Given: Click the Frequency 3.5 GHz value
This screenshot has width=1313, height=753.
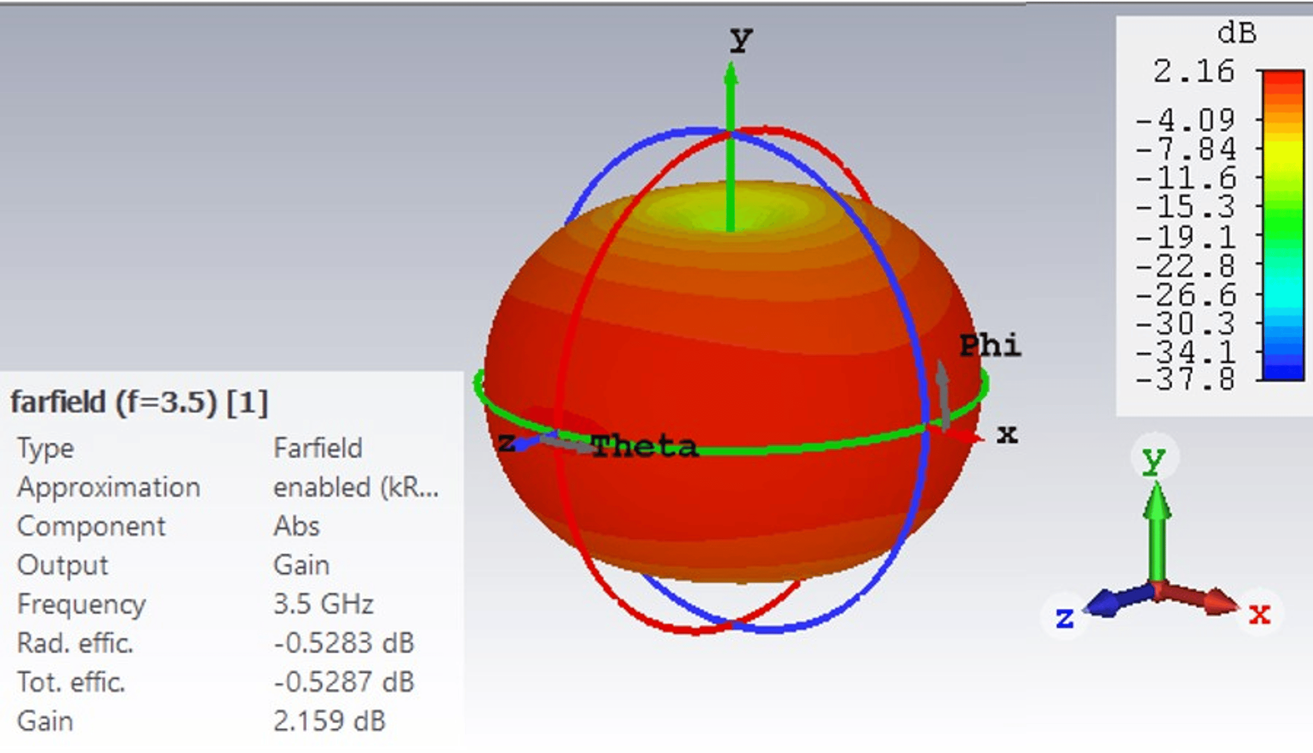Looking at the screenshot, I should [323, 603].
